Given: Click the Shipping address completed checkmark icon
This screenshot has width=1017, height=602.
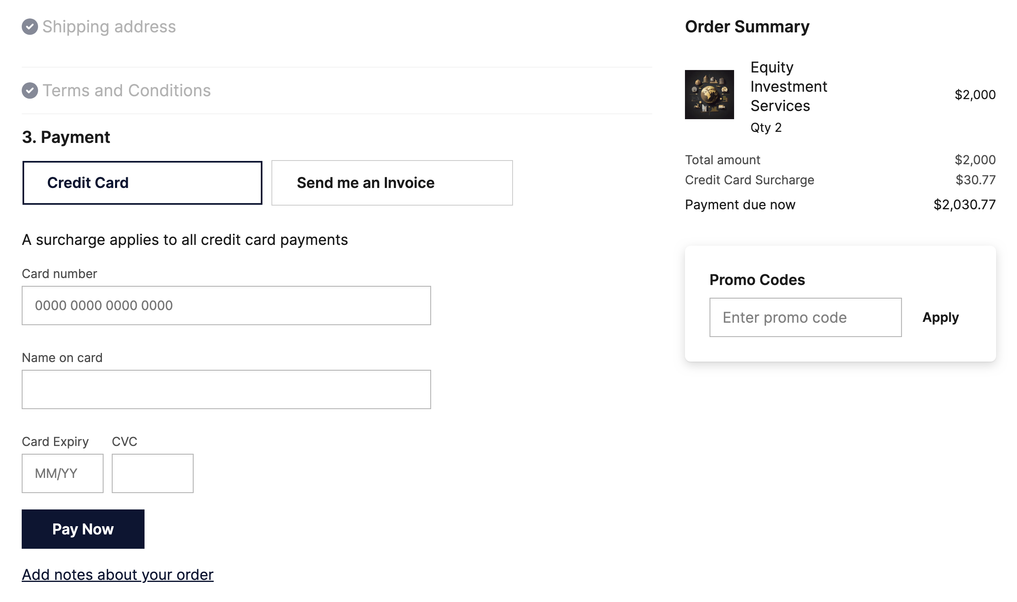Looking at the screenshot, I should (29, 27).
